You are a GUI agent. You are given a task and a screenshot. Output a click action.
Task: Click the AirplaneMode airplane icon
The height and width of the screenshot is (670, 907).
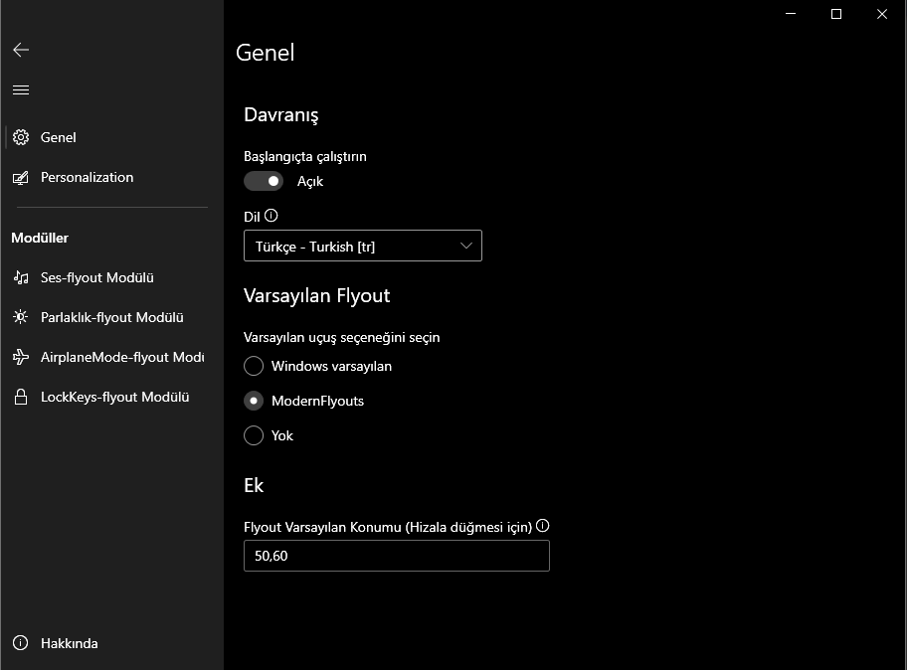point(21,357)
